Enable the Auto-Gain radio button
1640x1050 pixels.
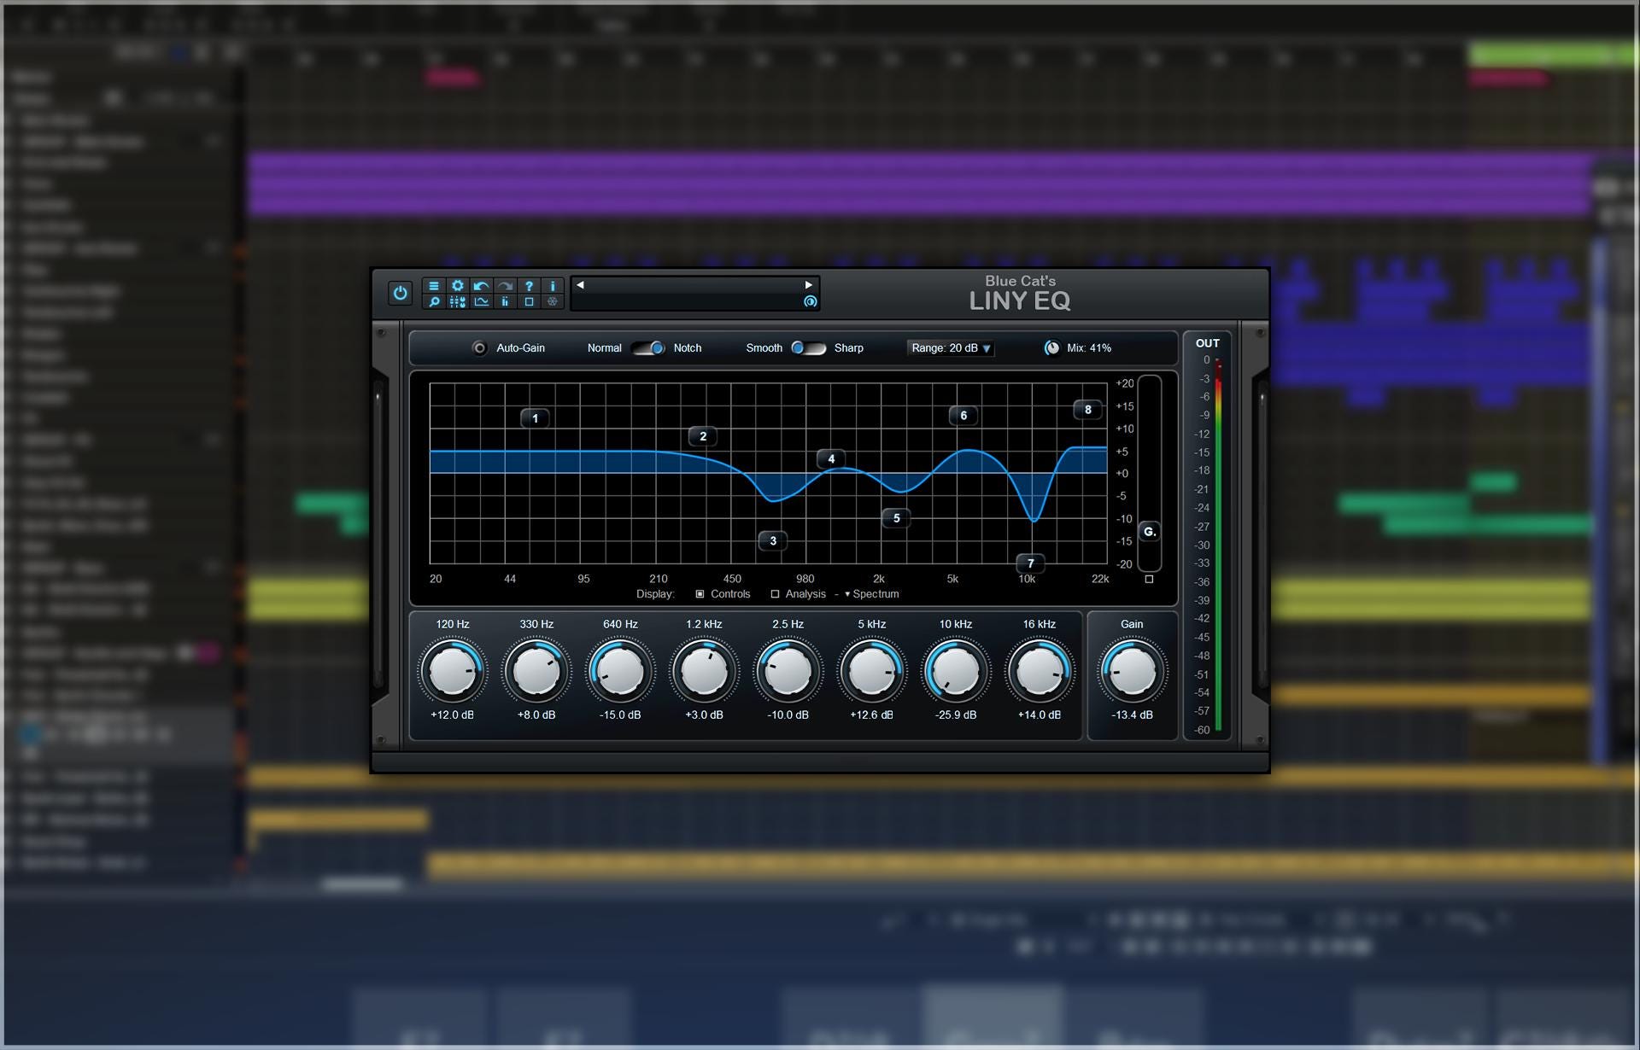click(479, 348)
